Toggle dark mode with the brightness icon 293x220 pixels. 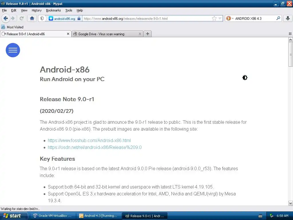click(245, 77)
